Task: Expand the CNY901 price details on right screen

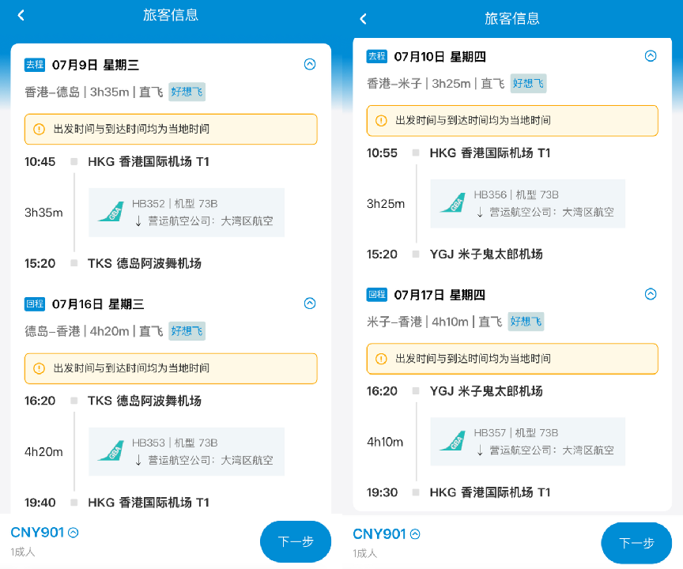Action: [416, 534]
